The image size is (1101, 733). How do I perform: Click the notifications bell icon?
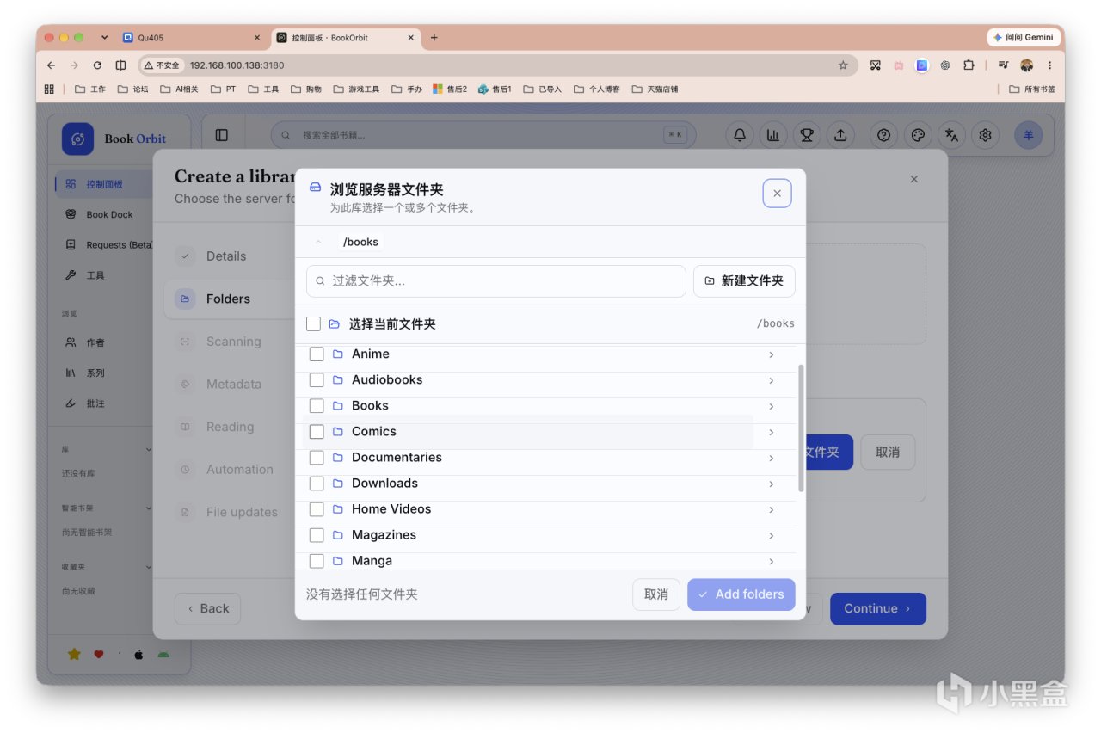(739, 135)
